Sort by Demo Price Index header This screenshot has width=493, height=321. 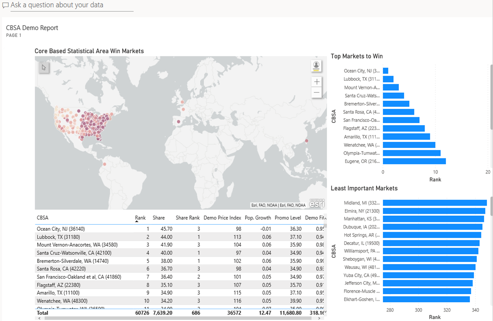(x=222, y=218)
